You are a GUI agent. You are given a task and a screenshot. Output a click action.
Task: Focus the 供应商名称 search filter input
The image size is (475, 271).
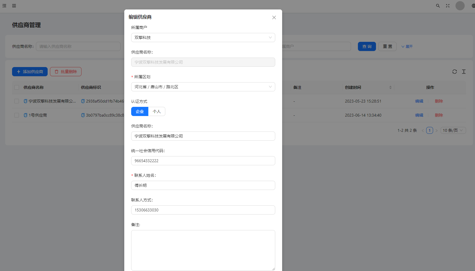(x=78, y=46)
